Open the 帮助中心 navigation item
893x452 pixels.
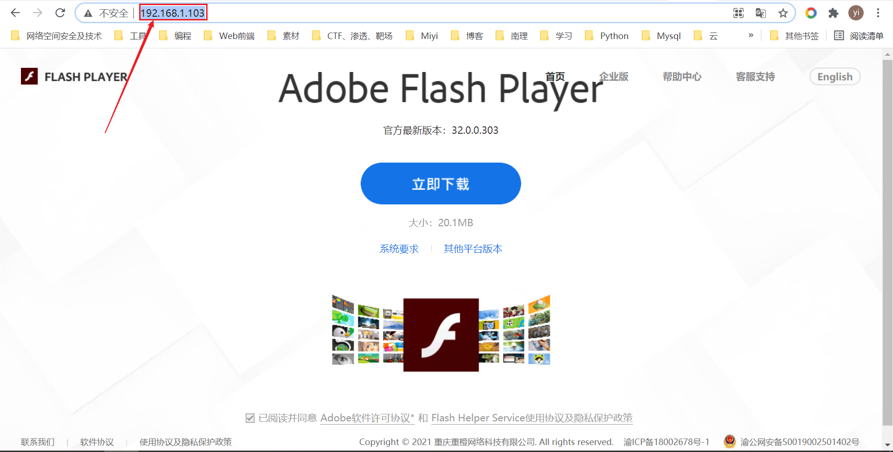(x=682, y=77)
